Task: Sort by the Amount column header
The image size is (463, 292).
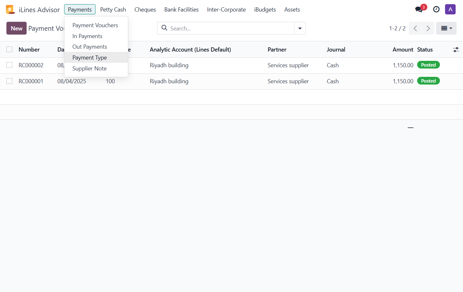Action: pos(403,50)
